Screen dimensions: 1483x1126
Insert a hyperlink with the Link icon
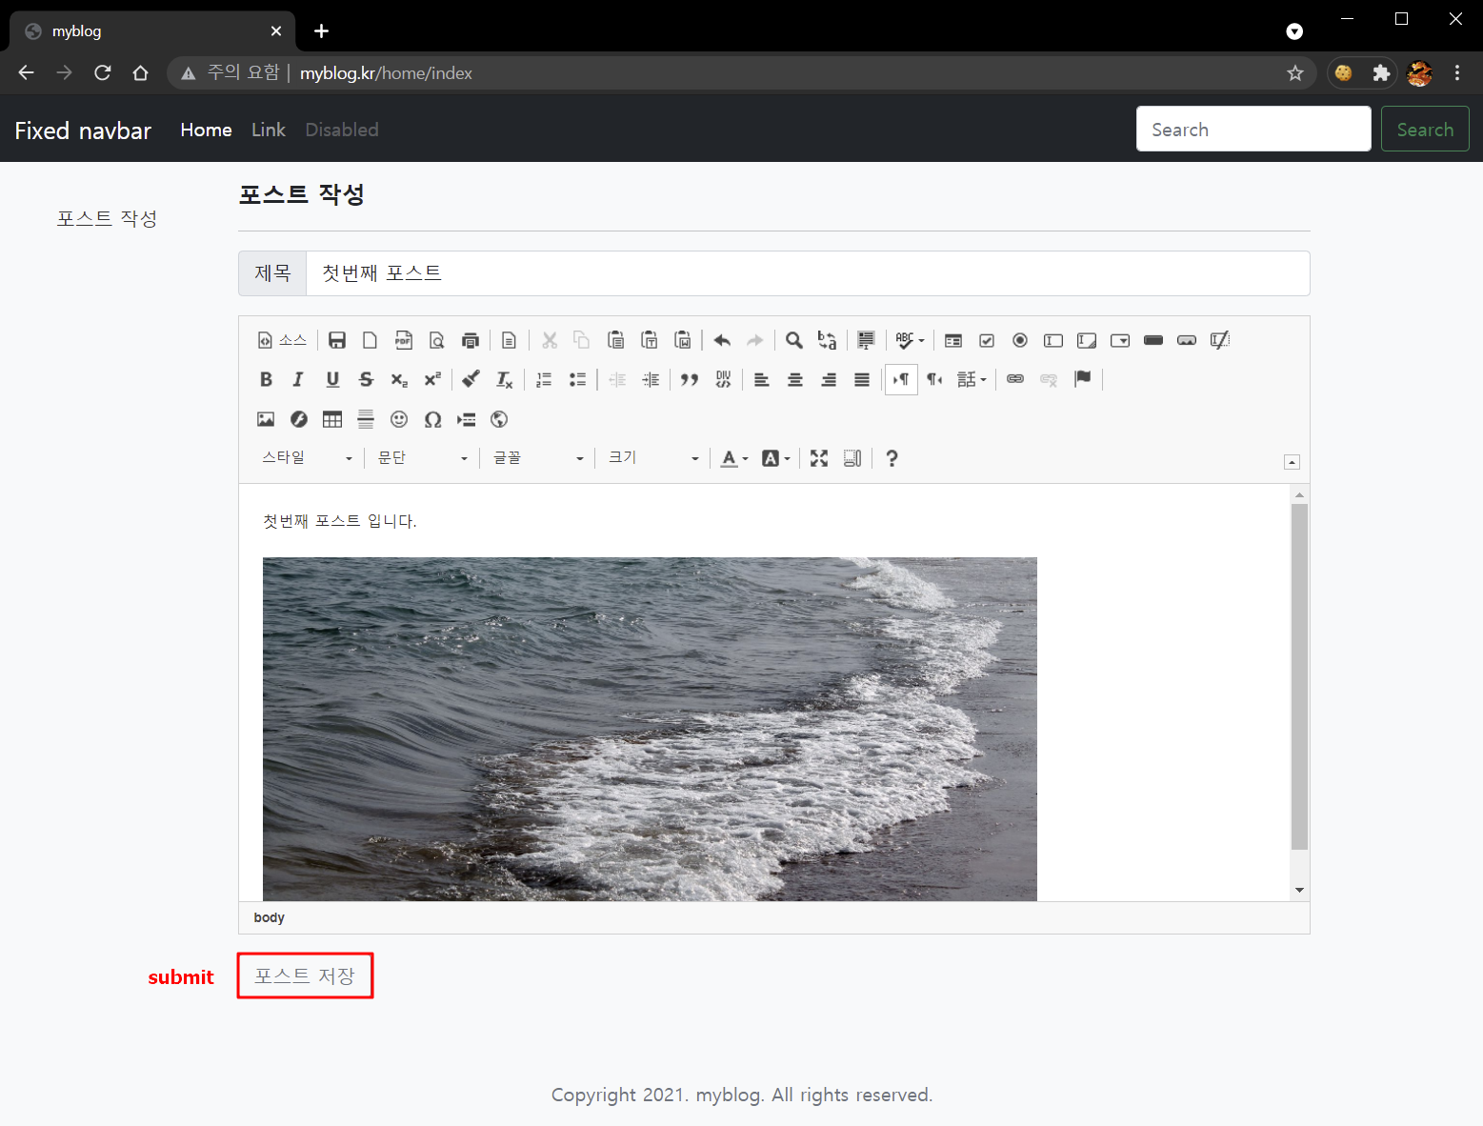coord(1015,379)
